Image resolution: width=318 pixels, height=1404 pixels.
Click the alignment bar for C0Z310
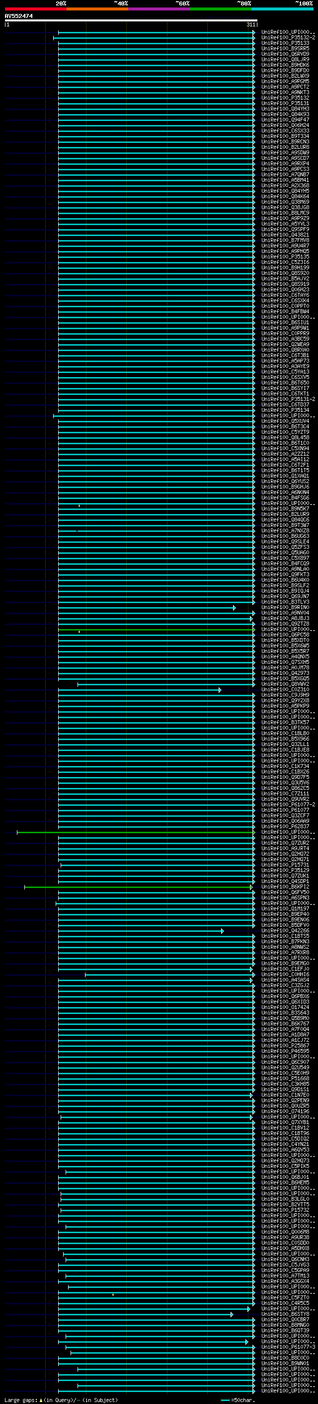(x=140, y=690)
